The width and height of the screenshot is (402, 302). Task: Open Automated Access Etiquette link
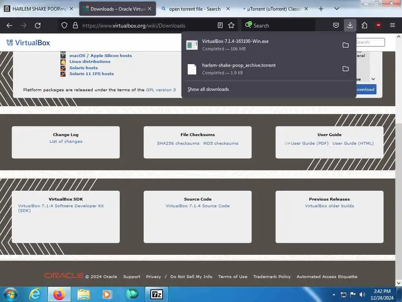pos(327,276)
